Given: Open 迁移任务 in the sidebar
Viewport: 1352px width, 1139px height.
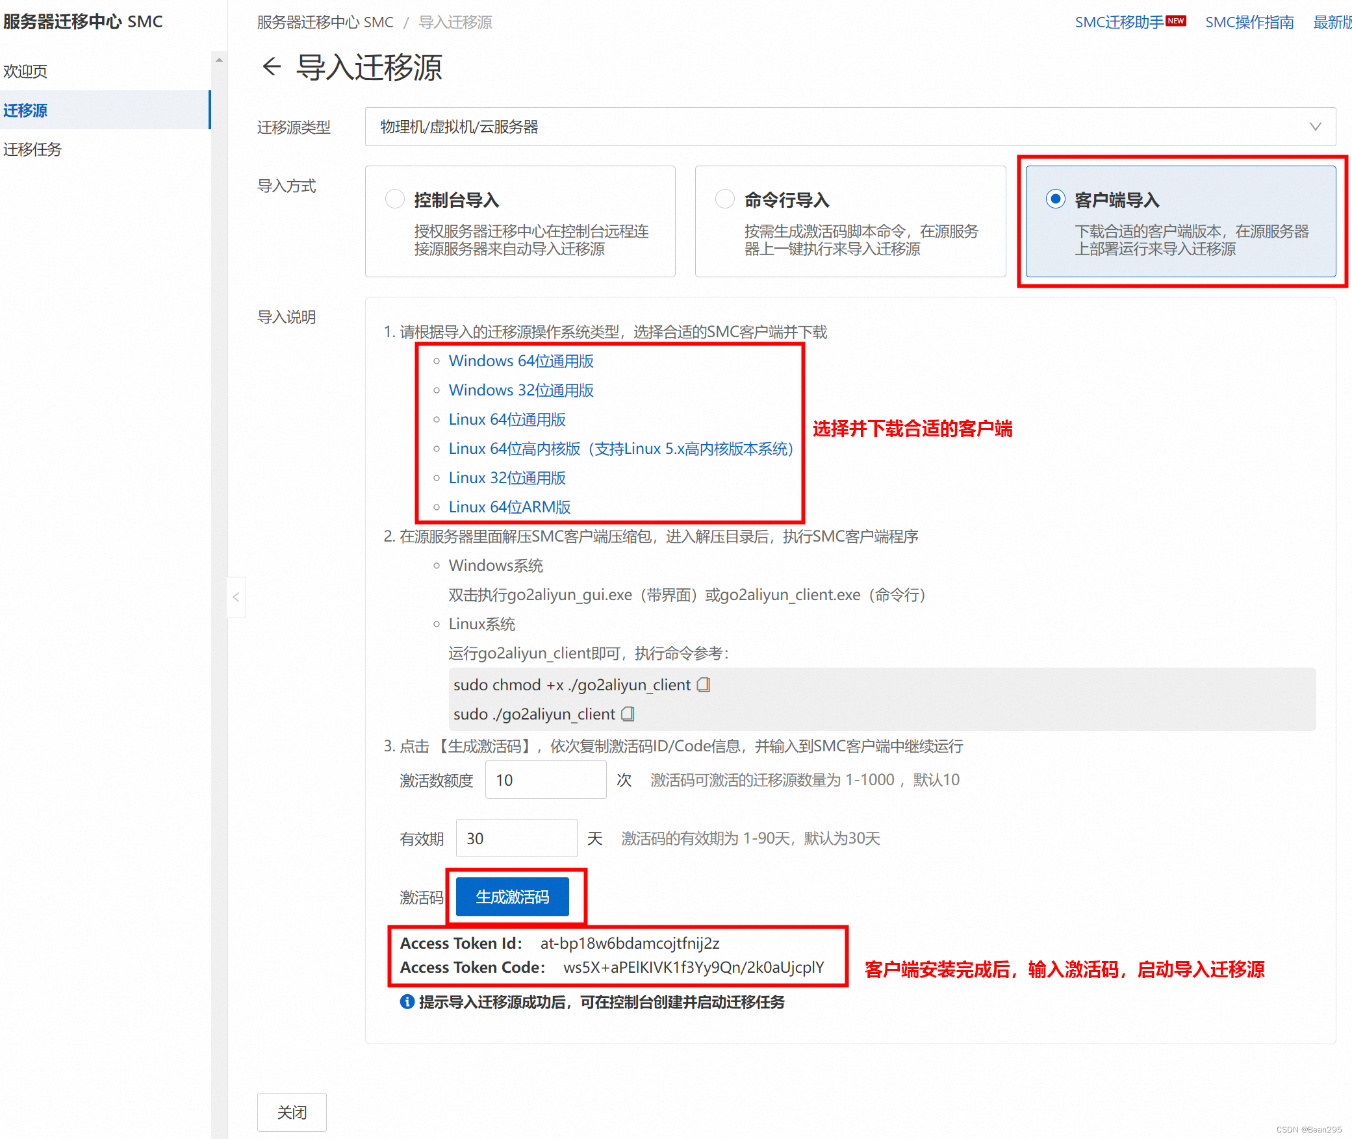Looking at the screenshot, I should coord(32,149).
